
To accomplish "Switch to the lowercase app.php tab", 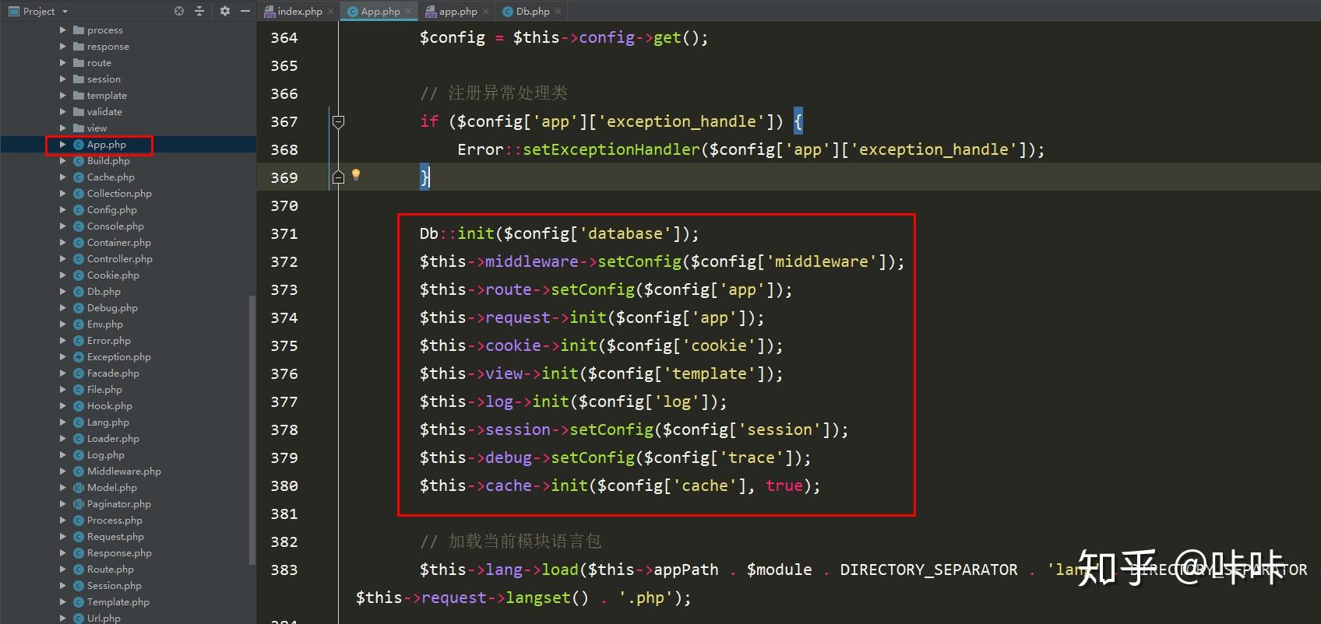I will pyautogui.click(x=457, y=11).
